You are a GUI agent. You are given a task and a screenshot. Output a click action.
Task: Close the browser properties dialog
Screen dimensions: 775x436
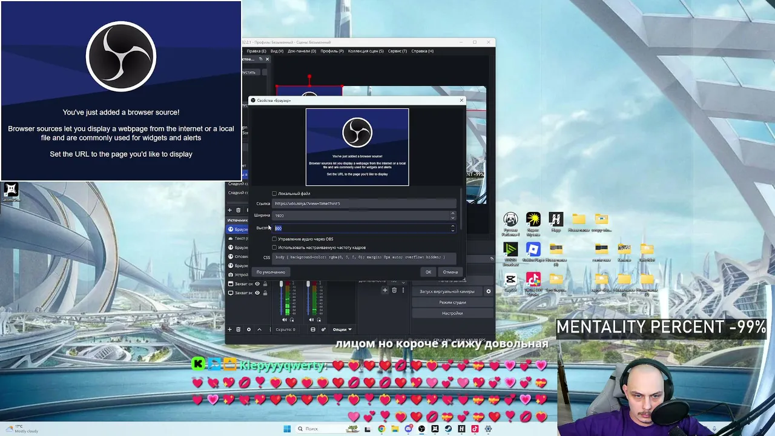(x=461, y=100)
